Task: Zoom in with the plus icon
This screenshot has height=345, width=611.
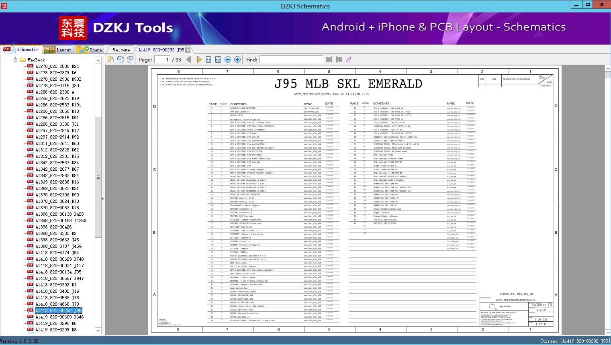Action: click(237, 59)
